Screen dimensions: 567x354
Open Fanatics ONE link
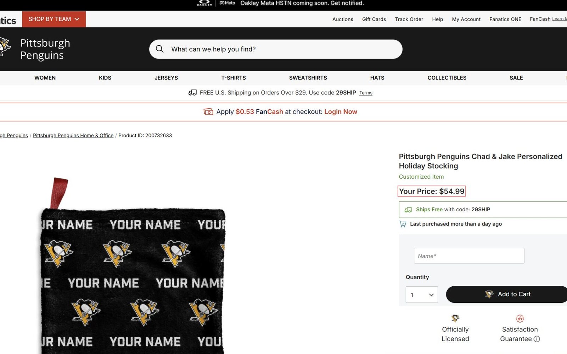coord(505,19)
